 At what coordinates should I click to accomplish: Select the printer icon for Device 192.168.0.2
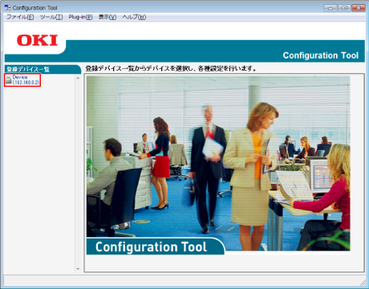pyautogui.click(x=9, y=80)
